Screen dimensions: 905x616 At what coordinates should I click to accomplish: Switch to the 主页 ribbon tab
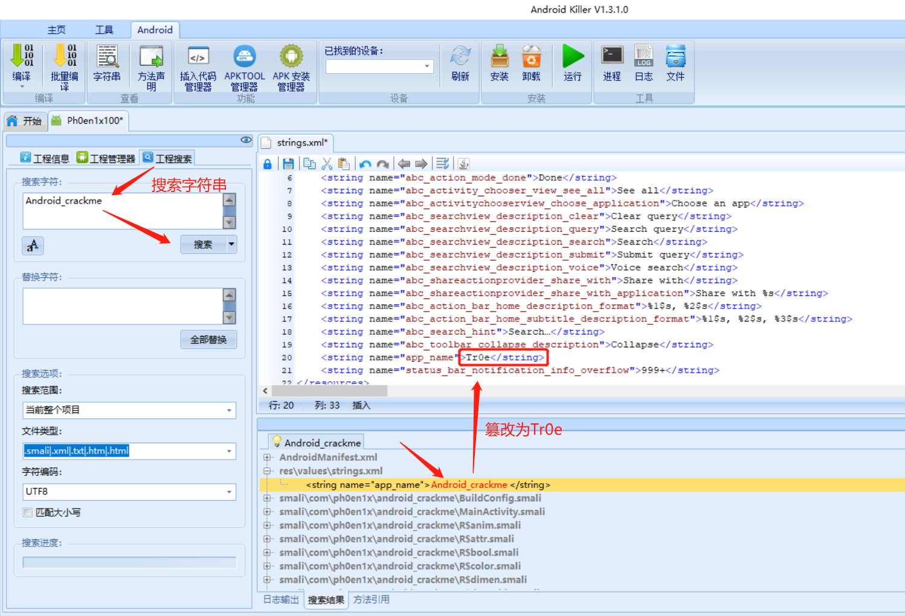(57, 30)
